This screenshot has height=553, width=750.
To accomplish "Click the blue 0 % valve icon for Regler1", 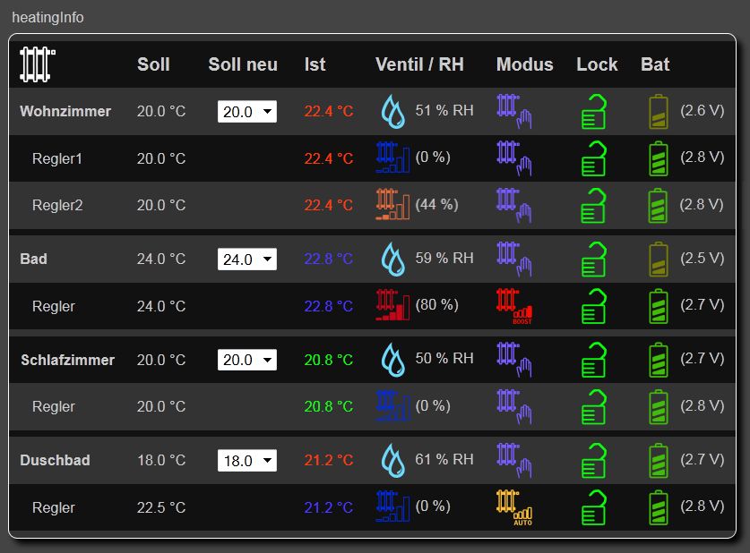I will (x=392, y=157).
